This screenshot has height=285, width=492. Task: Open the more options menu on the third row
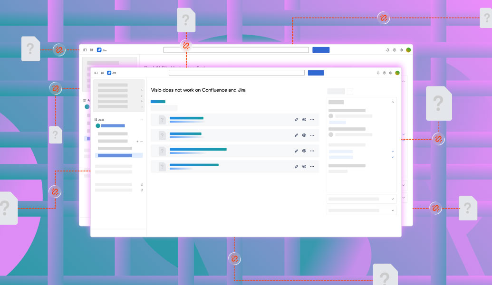[x=312, y=151]
